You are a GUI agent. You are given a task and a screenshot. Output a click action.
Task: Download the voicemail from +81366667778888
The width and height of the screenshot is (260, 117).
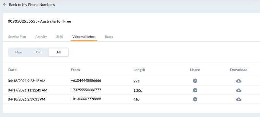(239, 99)
